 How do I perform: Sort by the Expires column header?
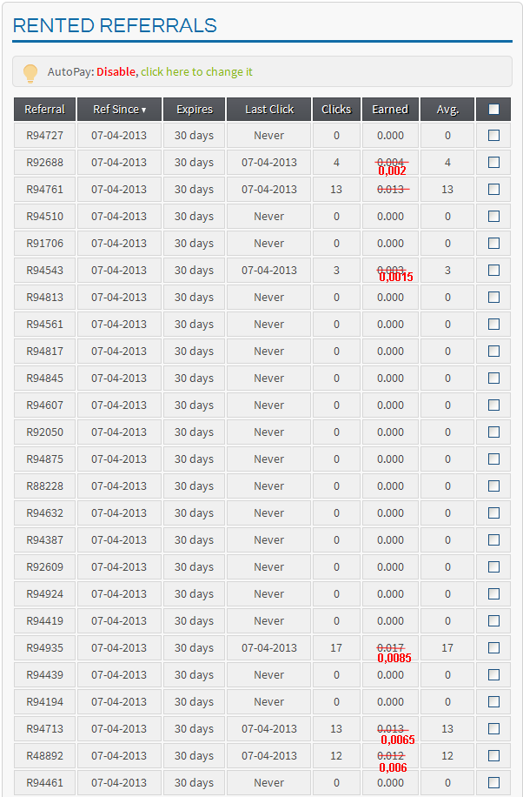click(x=195, y=110)
